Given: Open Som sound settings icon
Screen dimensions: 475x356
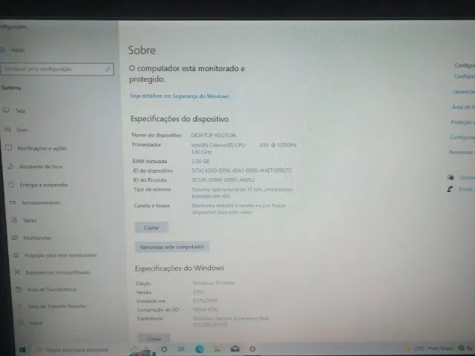Looking at the screenshot, I should click(x=7, y=130).
